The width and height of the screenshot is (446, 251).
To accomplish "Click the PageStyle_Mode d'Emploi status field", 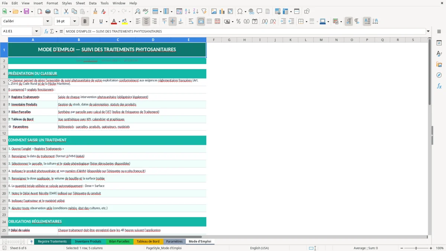I will 164,248.
